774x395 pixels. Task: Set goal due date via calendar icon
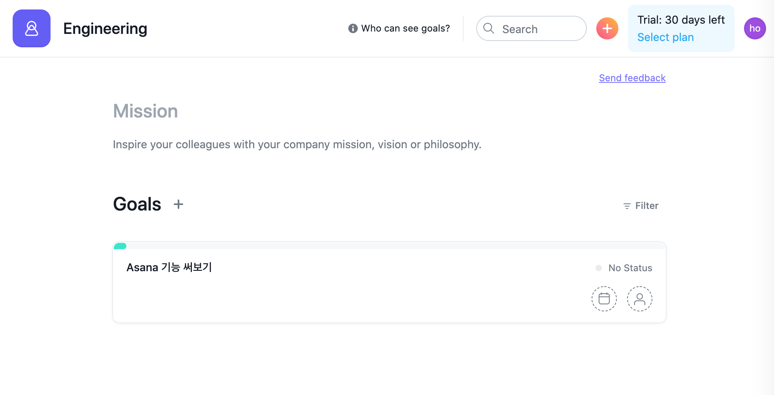point(604,299)
